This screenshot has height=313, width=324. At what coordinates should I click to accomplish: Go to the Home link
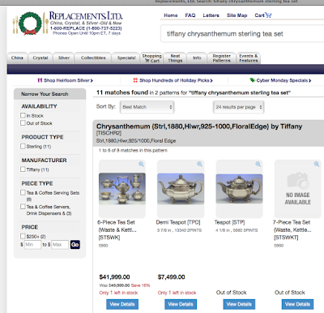(171, 15)
